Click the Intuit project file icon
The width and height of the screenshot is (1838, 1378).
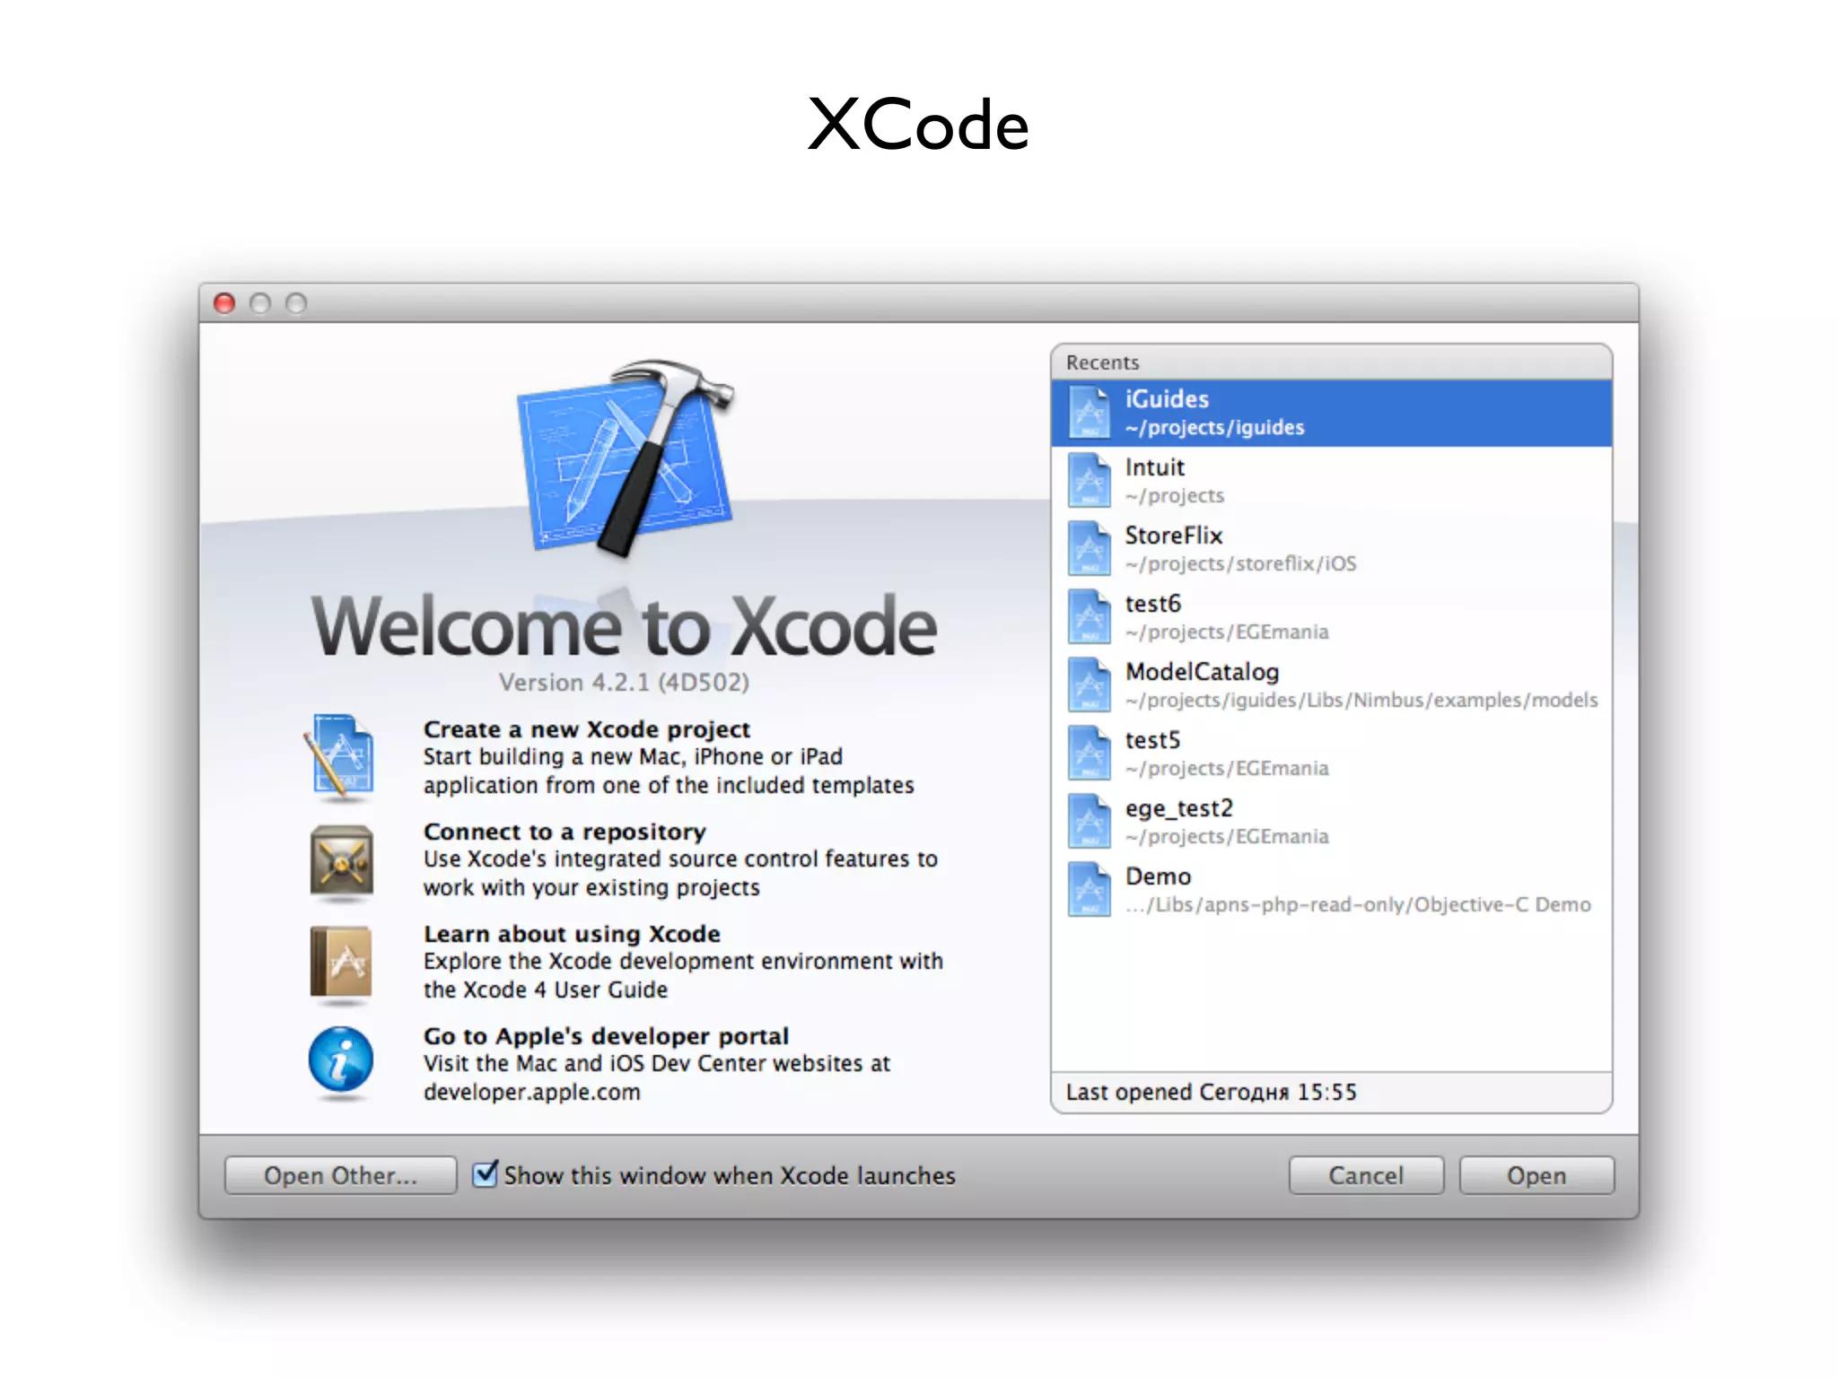[1090, 481]
